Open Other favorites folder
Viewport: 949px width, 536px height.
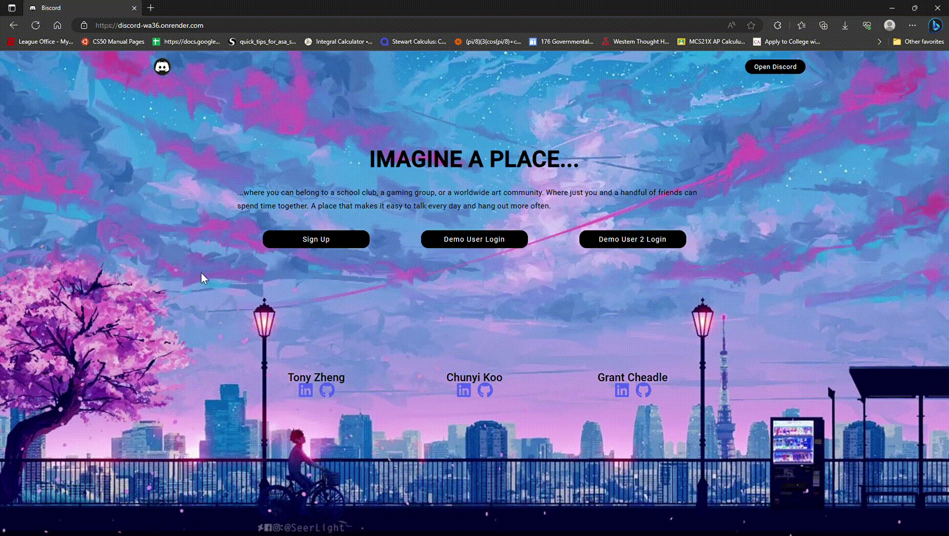click(918, 42)
